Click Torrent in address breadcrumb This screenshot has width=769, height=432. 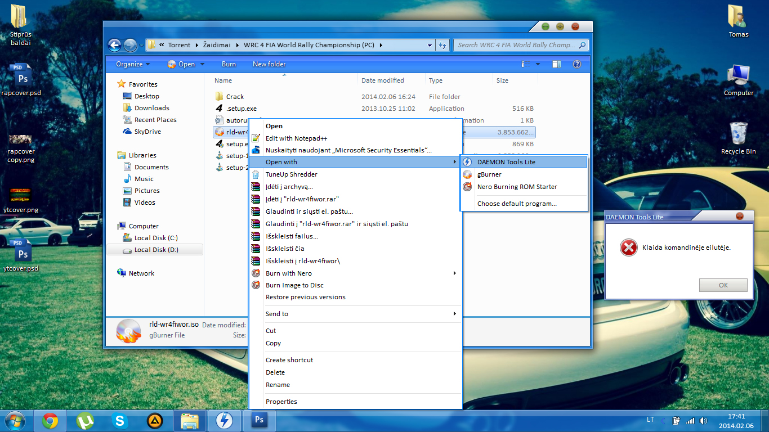[x=179, y=45]
